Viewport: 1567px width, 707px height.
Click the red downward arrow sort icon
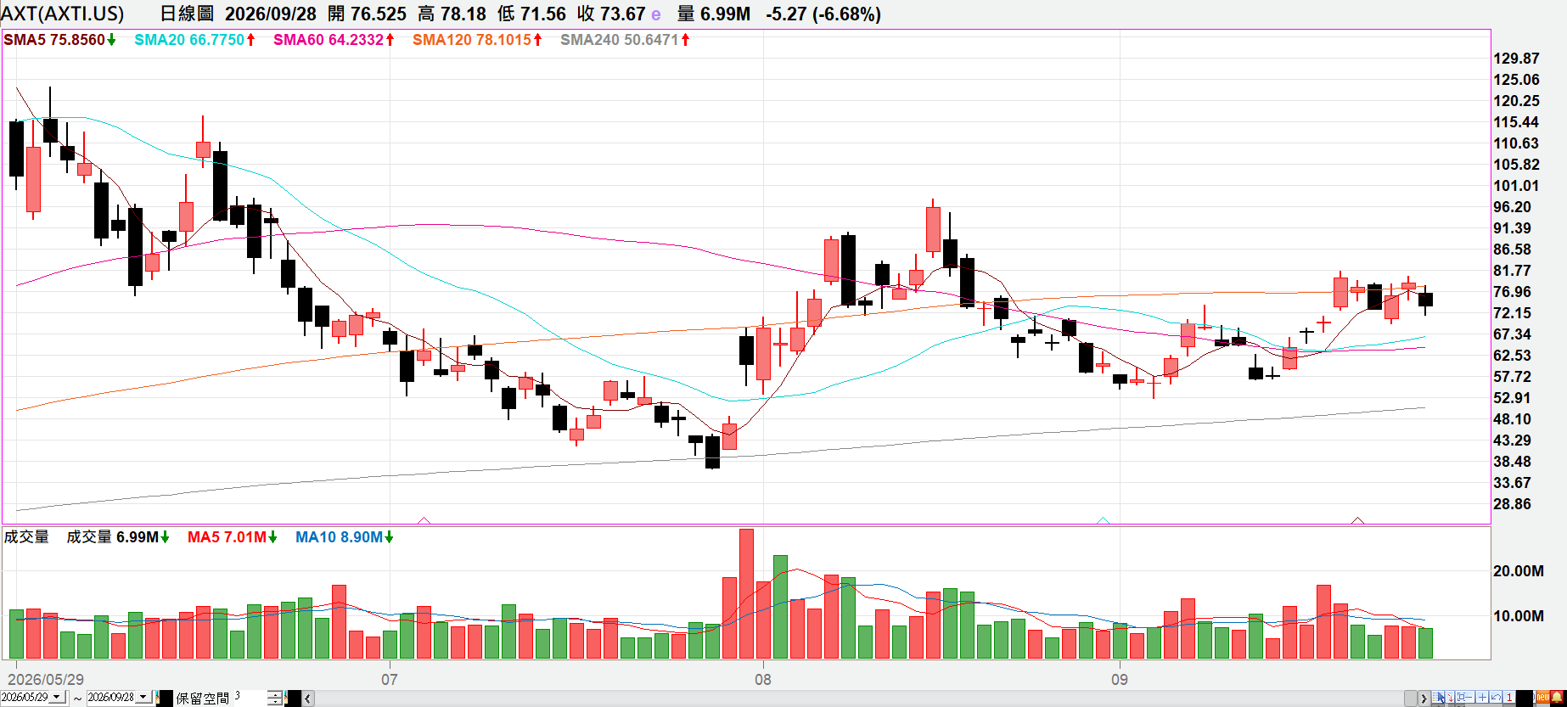pos(1450,697)
